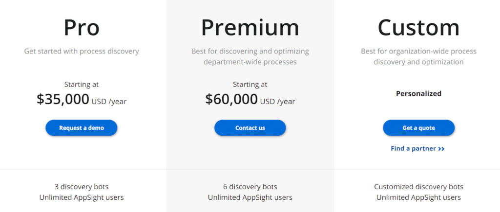Click the Personalized pricing label
Viewport: 500px width, 212px height.
tap(418, 93)
